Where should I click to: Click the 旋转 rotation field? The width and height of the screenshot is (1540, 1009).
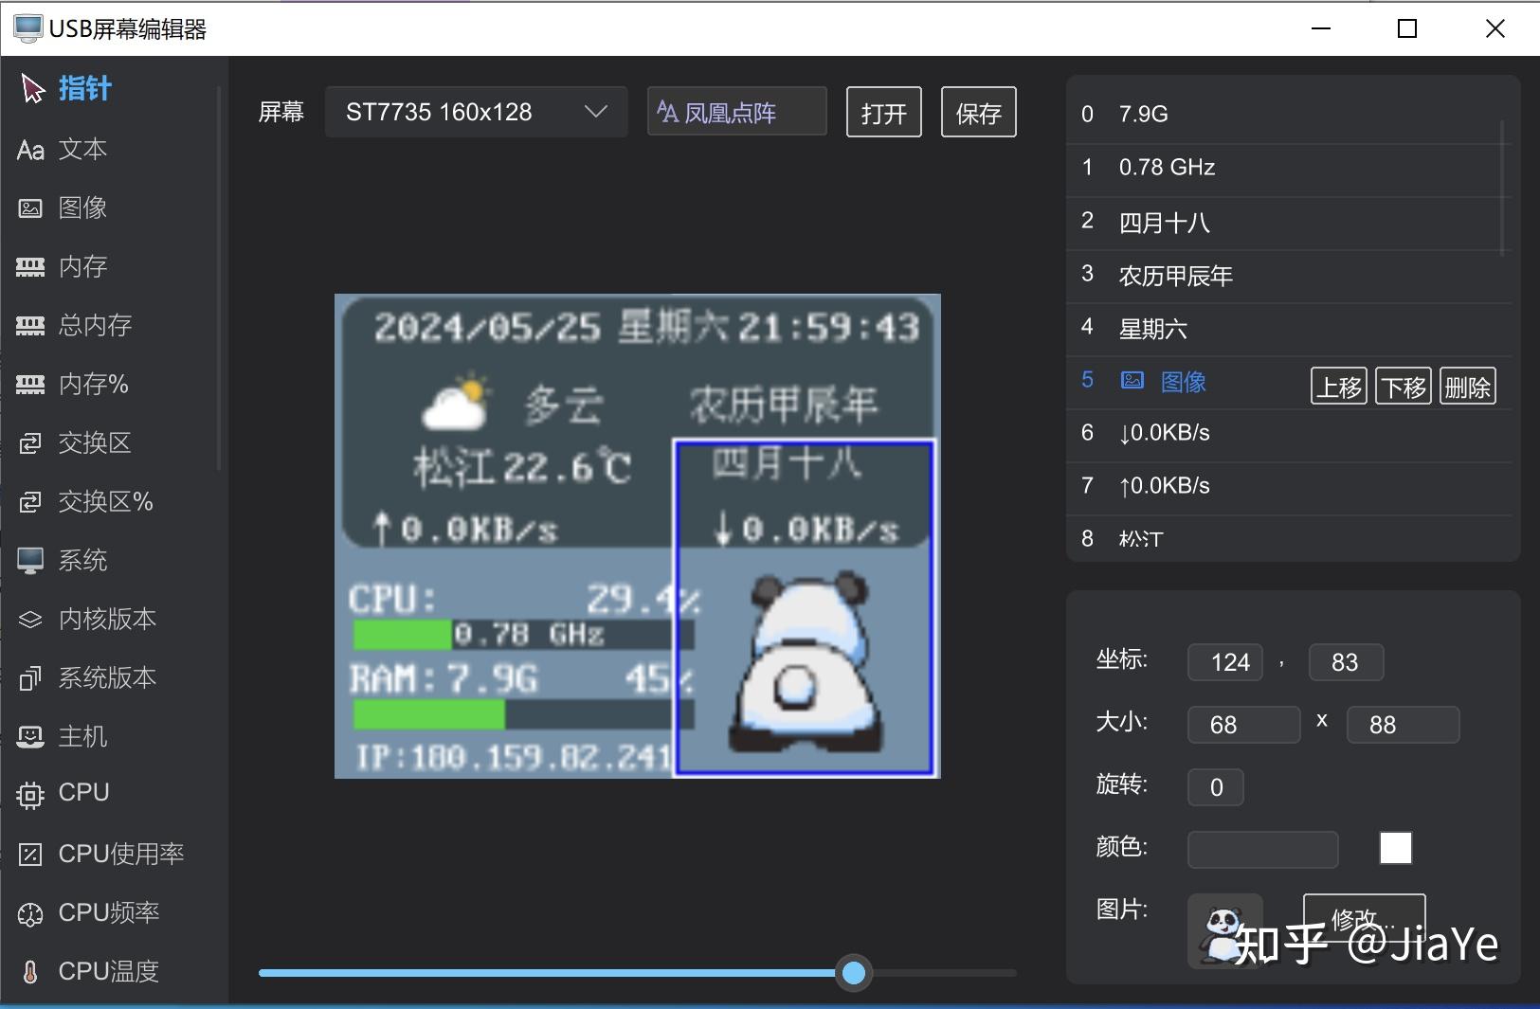1216,787
